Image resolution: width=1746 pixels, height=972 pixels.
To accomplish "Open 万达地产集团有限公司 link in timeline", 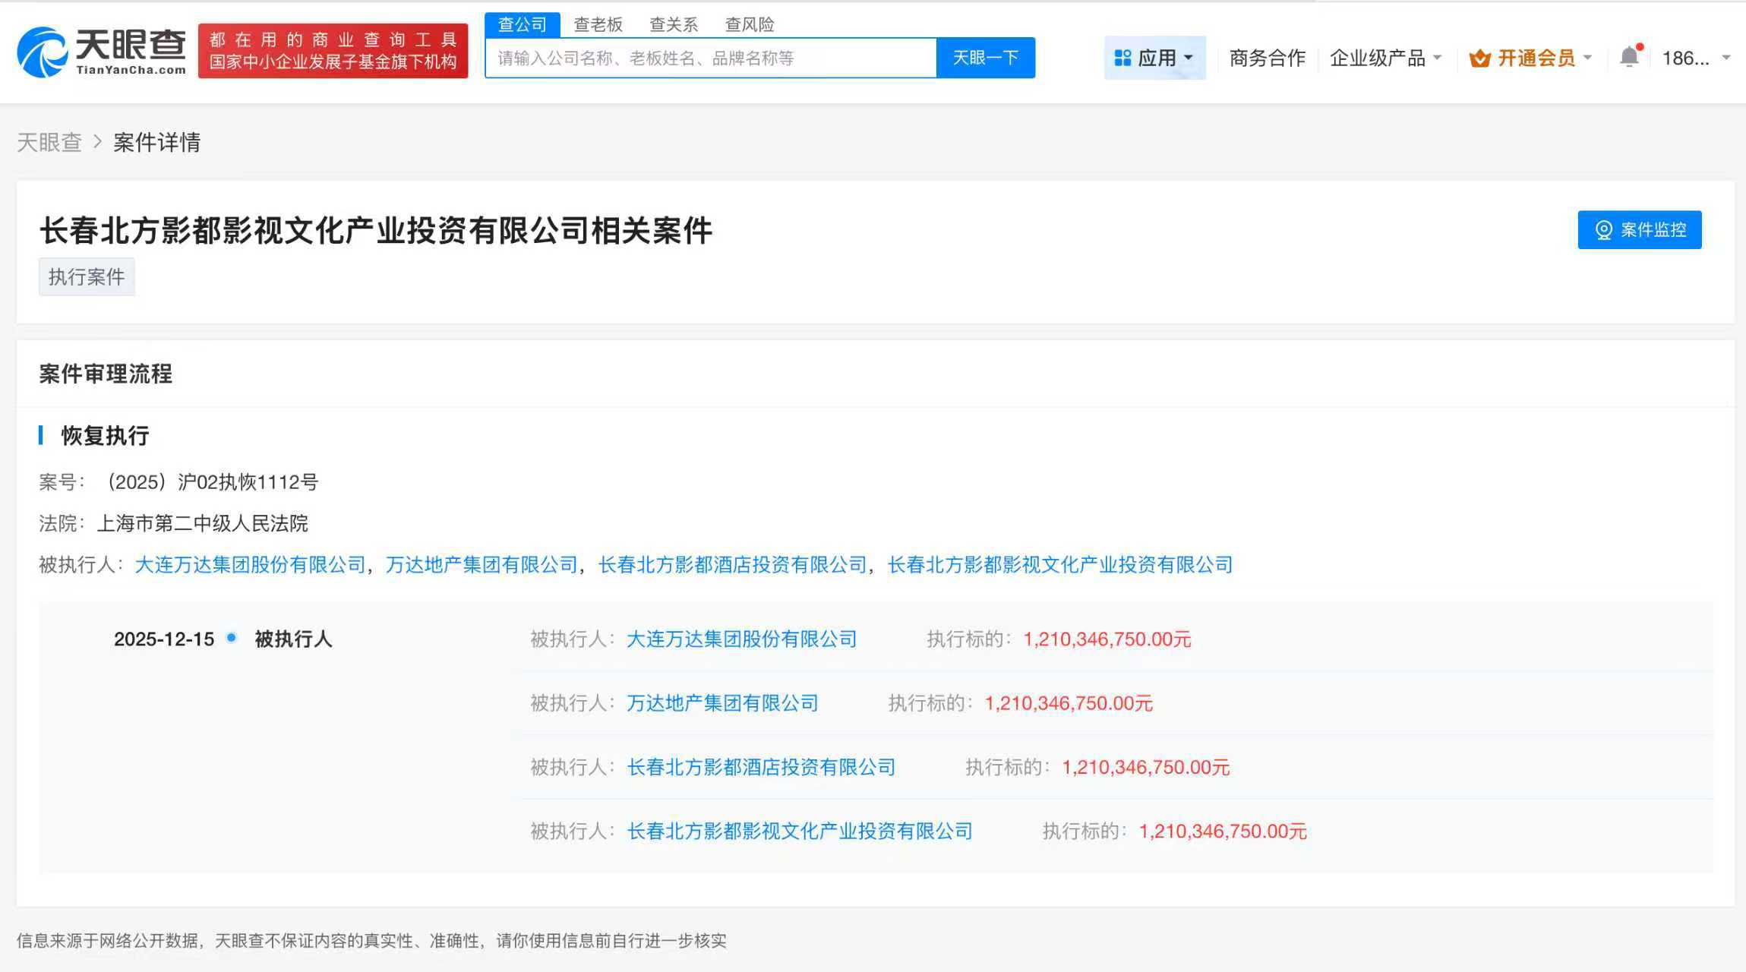I will pyautogui.click(x=721, y=702).
